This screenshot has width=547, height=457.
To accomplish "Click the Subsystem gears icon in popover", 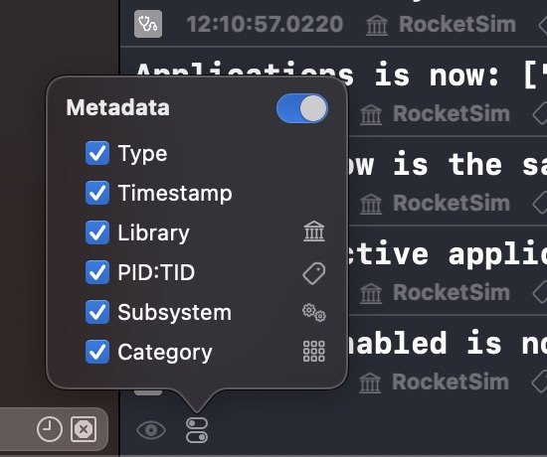I will pyautogui.click(x=314, y=313).
